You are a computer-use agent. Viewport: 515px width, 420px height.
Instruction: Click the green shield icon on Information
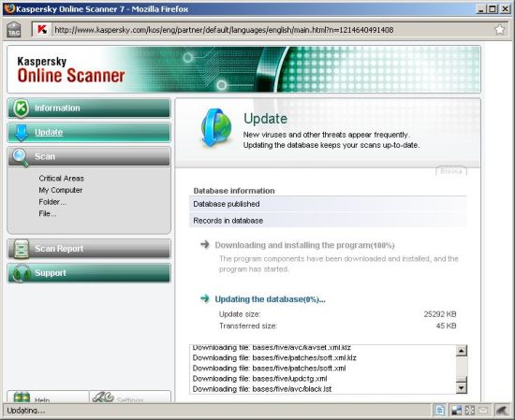(21, 108)
